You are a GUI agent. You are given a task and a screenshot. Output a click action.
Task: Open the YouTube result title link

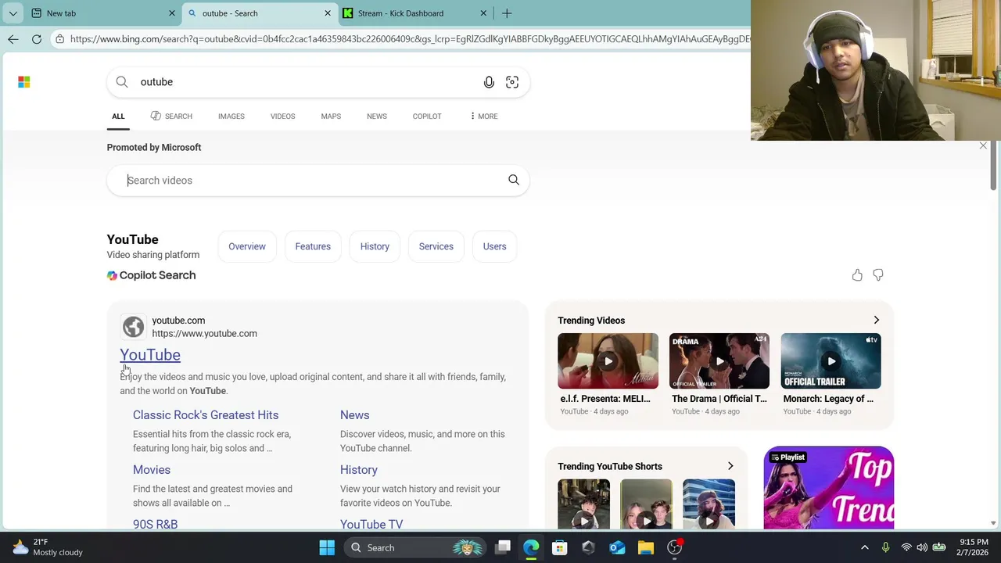(x=150, y=355)
